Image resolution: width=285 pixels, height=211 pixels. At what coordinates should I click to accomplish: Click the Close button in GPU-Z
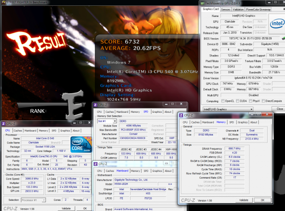280,109
